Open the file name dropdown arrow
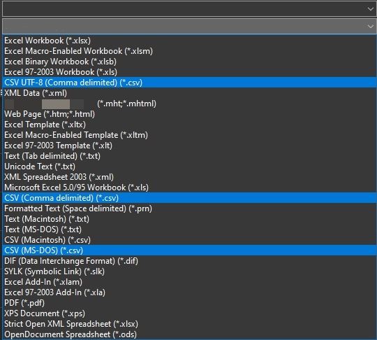The height and width of the screenshot is (340, 377). pos(370,9)
